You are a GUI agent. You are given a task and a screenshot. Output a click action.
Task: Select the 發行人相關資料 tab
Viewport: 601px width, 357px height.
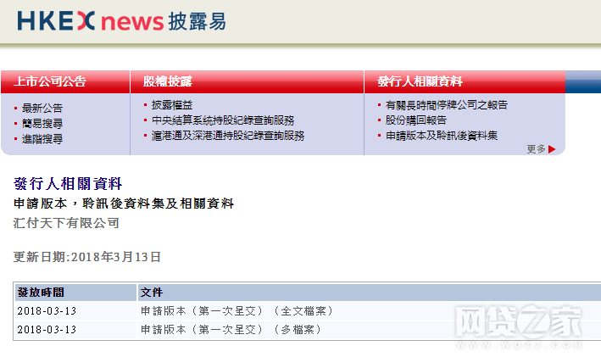420,82
